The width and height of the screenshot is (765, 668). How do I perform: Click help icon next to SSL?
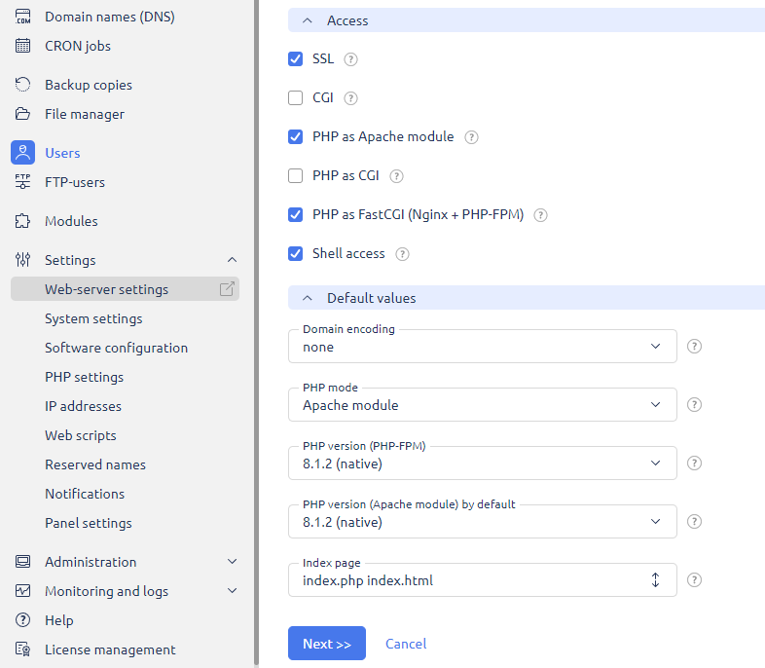(351, 59)
